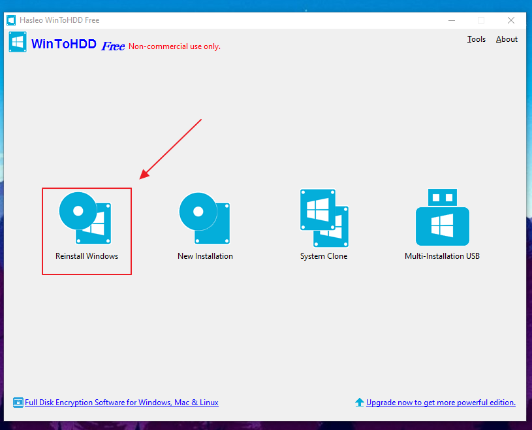Image resolution: width=532 pixels, height=430 pixels.
Task: Open the About menu
Action: click(x=507, y=39)
